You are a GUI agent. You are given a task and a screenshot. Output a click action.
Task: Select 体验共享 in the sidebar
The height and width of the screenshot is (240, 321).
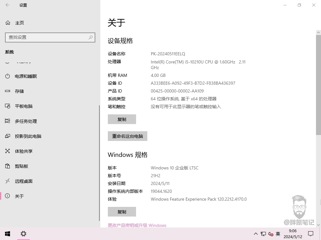(x=24, y=151)
